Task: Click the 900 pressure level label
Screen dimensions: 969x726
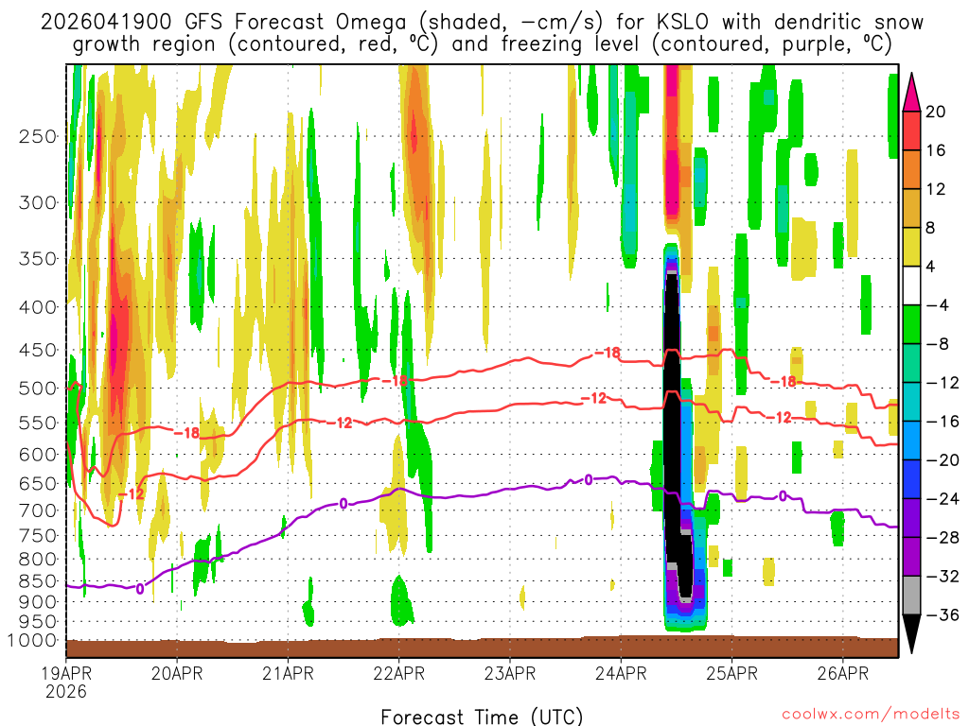Action: [38, 602]
